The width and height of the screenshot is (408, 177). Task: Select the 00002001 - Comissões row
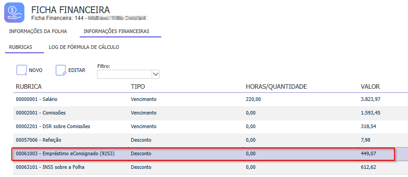211,113
